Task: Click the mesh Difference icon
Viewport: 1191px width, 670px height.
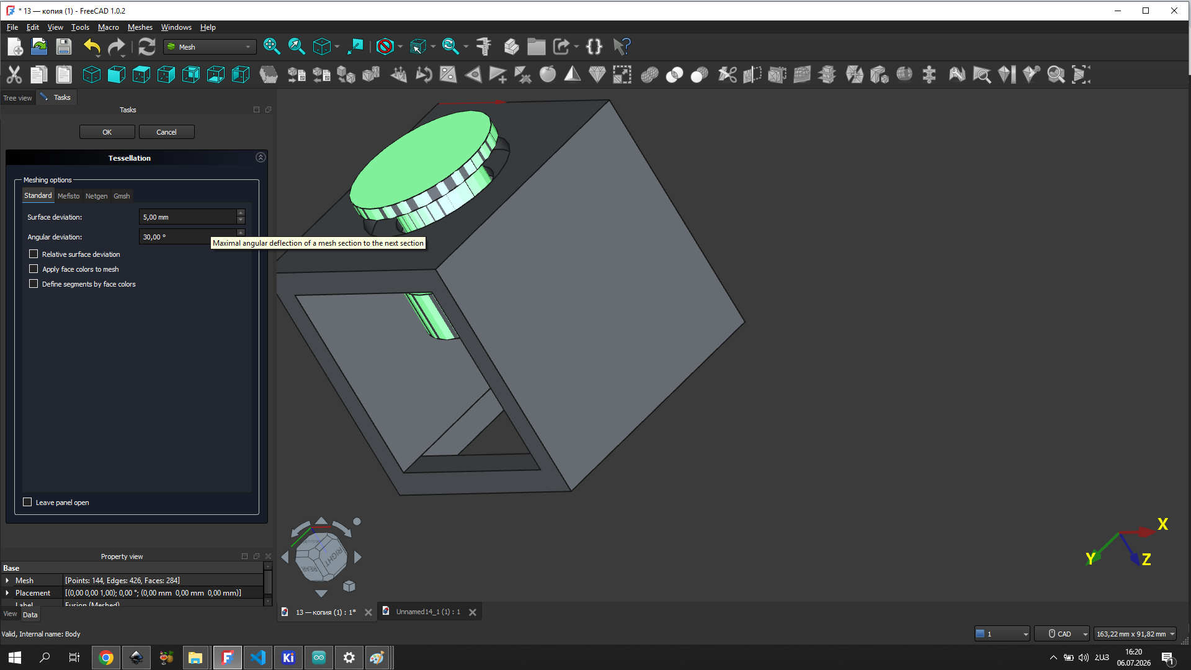Action: (x=699, y=75)
